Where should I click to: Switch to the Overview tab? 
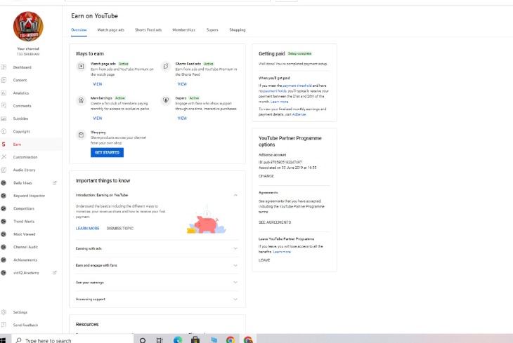point(79,30)
